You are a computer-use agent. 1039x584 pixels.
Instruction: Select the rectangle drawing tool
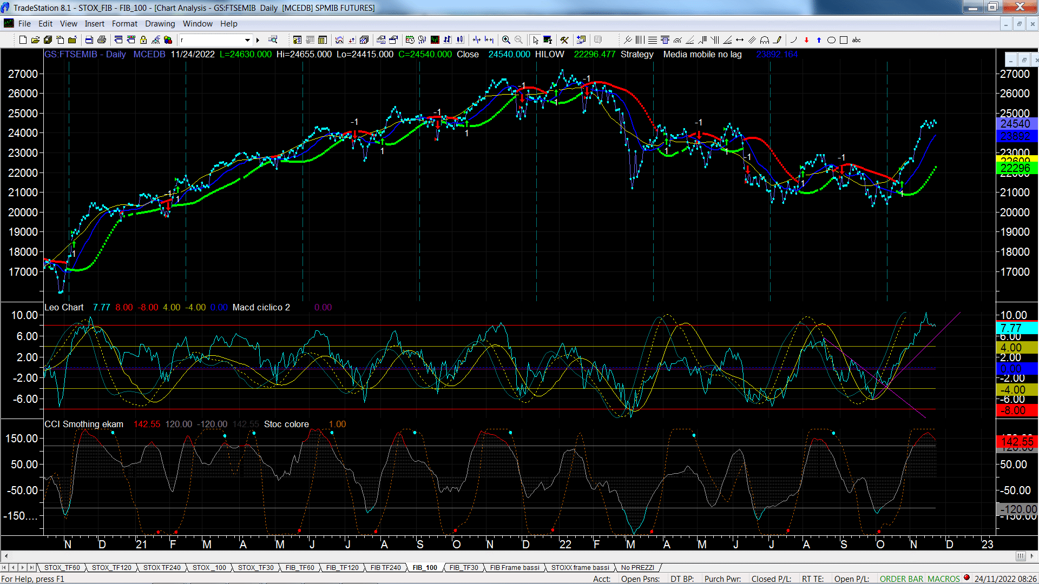tap(844, 40)
